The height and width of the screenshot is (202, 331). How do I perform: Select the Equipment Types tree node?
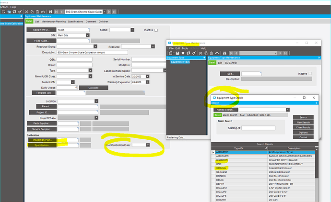click(x=180, y=62)
